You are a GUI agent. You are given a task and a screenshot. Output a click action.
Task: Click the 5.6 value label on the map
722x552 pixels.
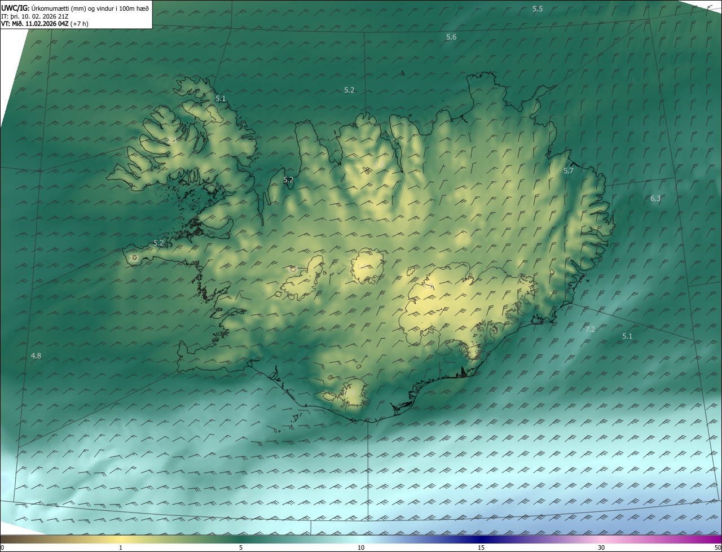(451, 37)
